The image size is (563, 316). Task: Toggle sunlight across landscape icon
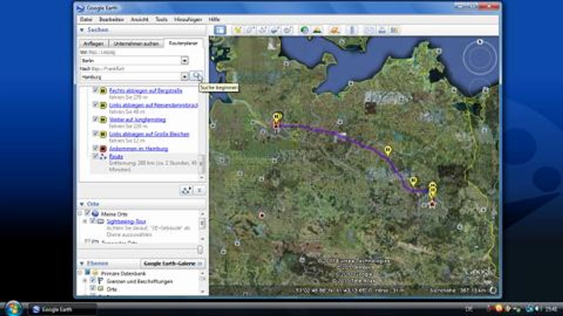(x=317, y=30)
